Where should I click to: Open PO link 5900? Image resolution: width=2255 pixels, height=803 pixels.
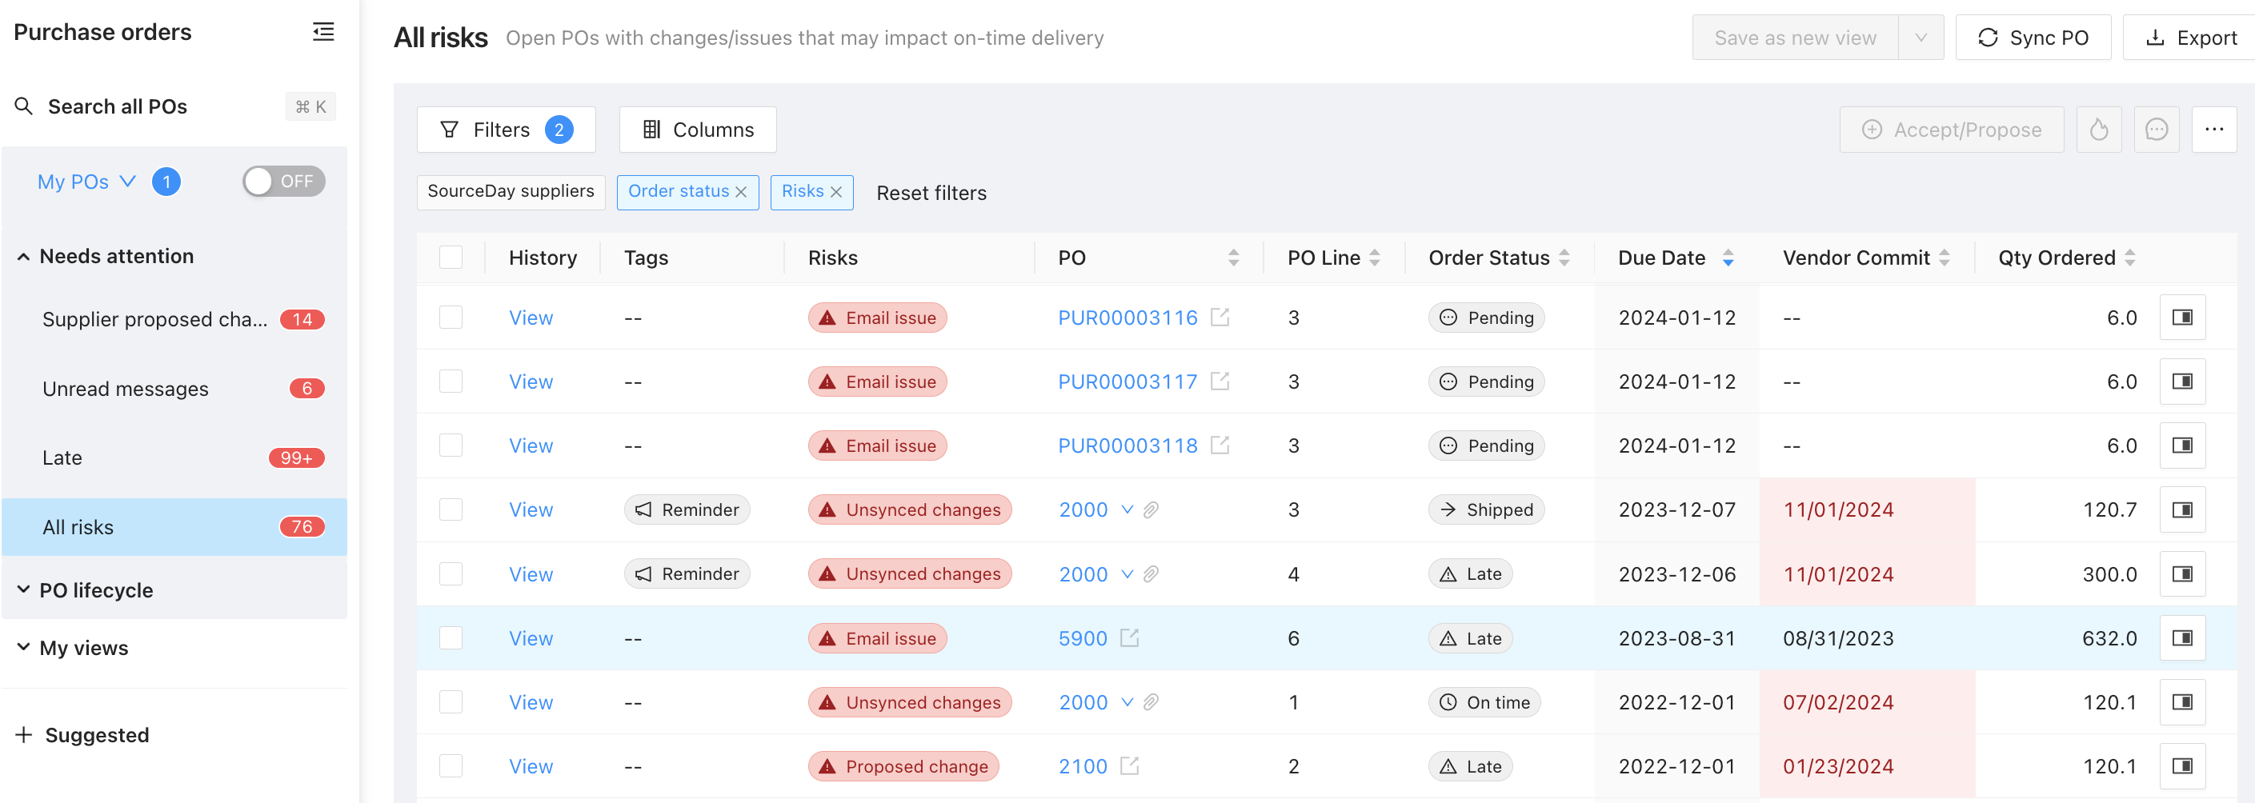[1083, 638]
